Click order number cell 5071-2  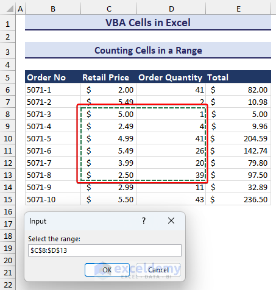click(53, 102)
